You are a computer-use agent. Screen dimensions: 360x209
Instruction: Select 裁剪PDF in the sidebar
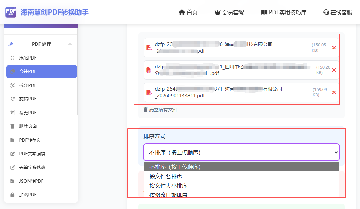click(x=41, y=113)
